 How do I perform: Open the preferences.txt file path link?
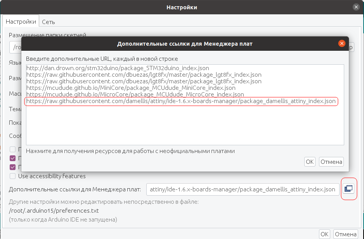54,211
